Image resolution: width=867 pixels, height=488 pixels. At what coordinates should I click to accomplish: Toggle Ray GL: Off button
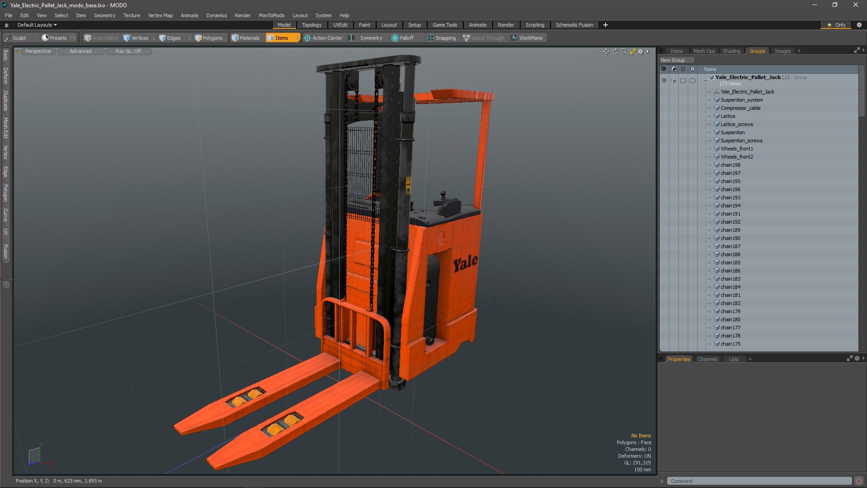pos(128,52)
